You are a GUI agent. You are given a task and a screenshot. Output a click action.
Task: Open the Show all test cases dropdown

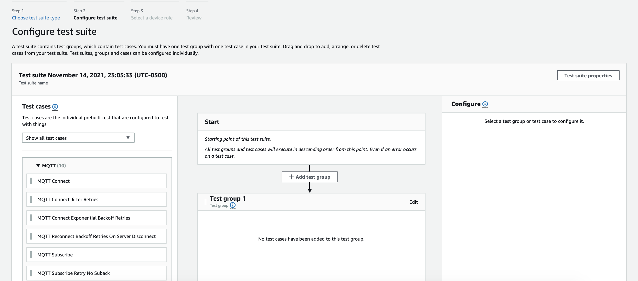point(78,138)
